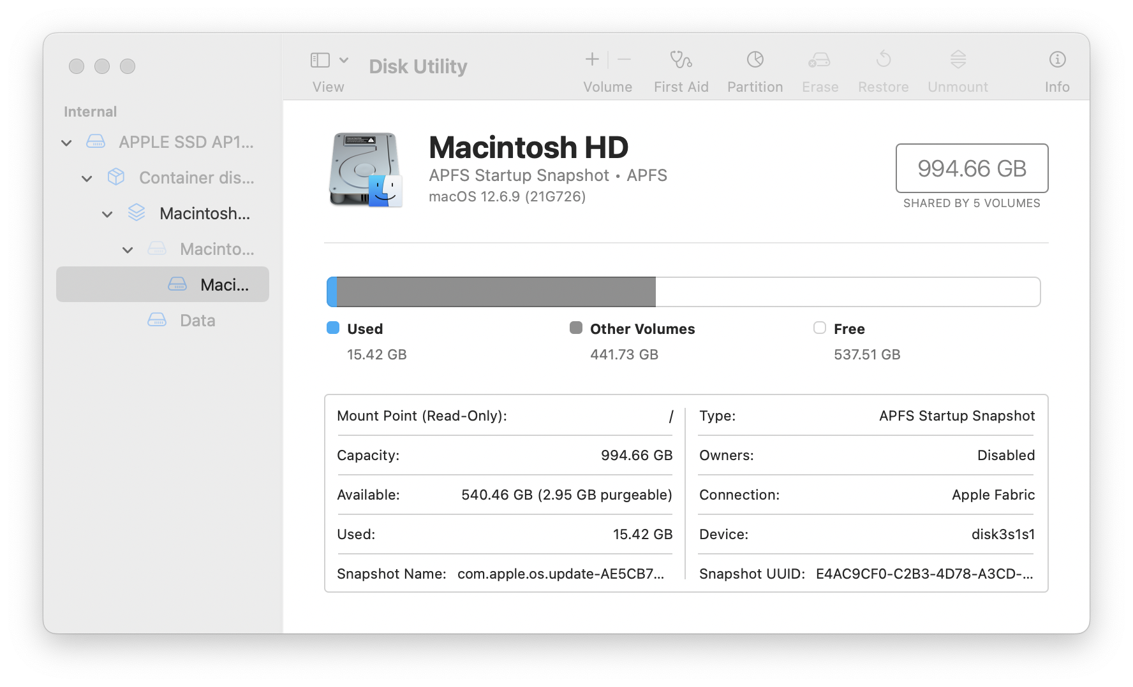Open the Info circle icon
This screenshot has height=687, width=1133.
(1057, 59)
